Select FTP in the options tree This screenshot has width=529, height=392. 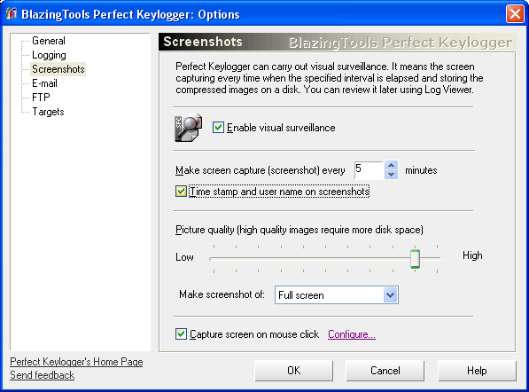41,98
